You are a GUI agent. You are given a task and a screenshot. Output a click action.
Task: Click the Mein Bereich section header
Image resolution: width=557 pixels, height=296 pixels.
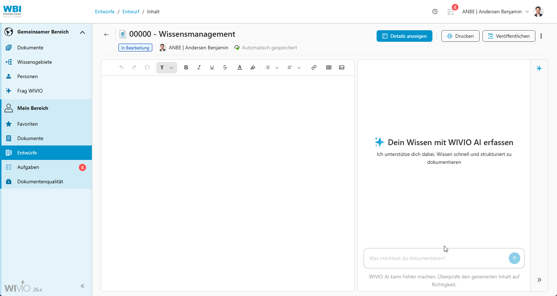click(x=47, y=108)
